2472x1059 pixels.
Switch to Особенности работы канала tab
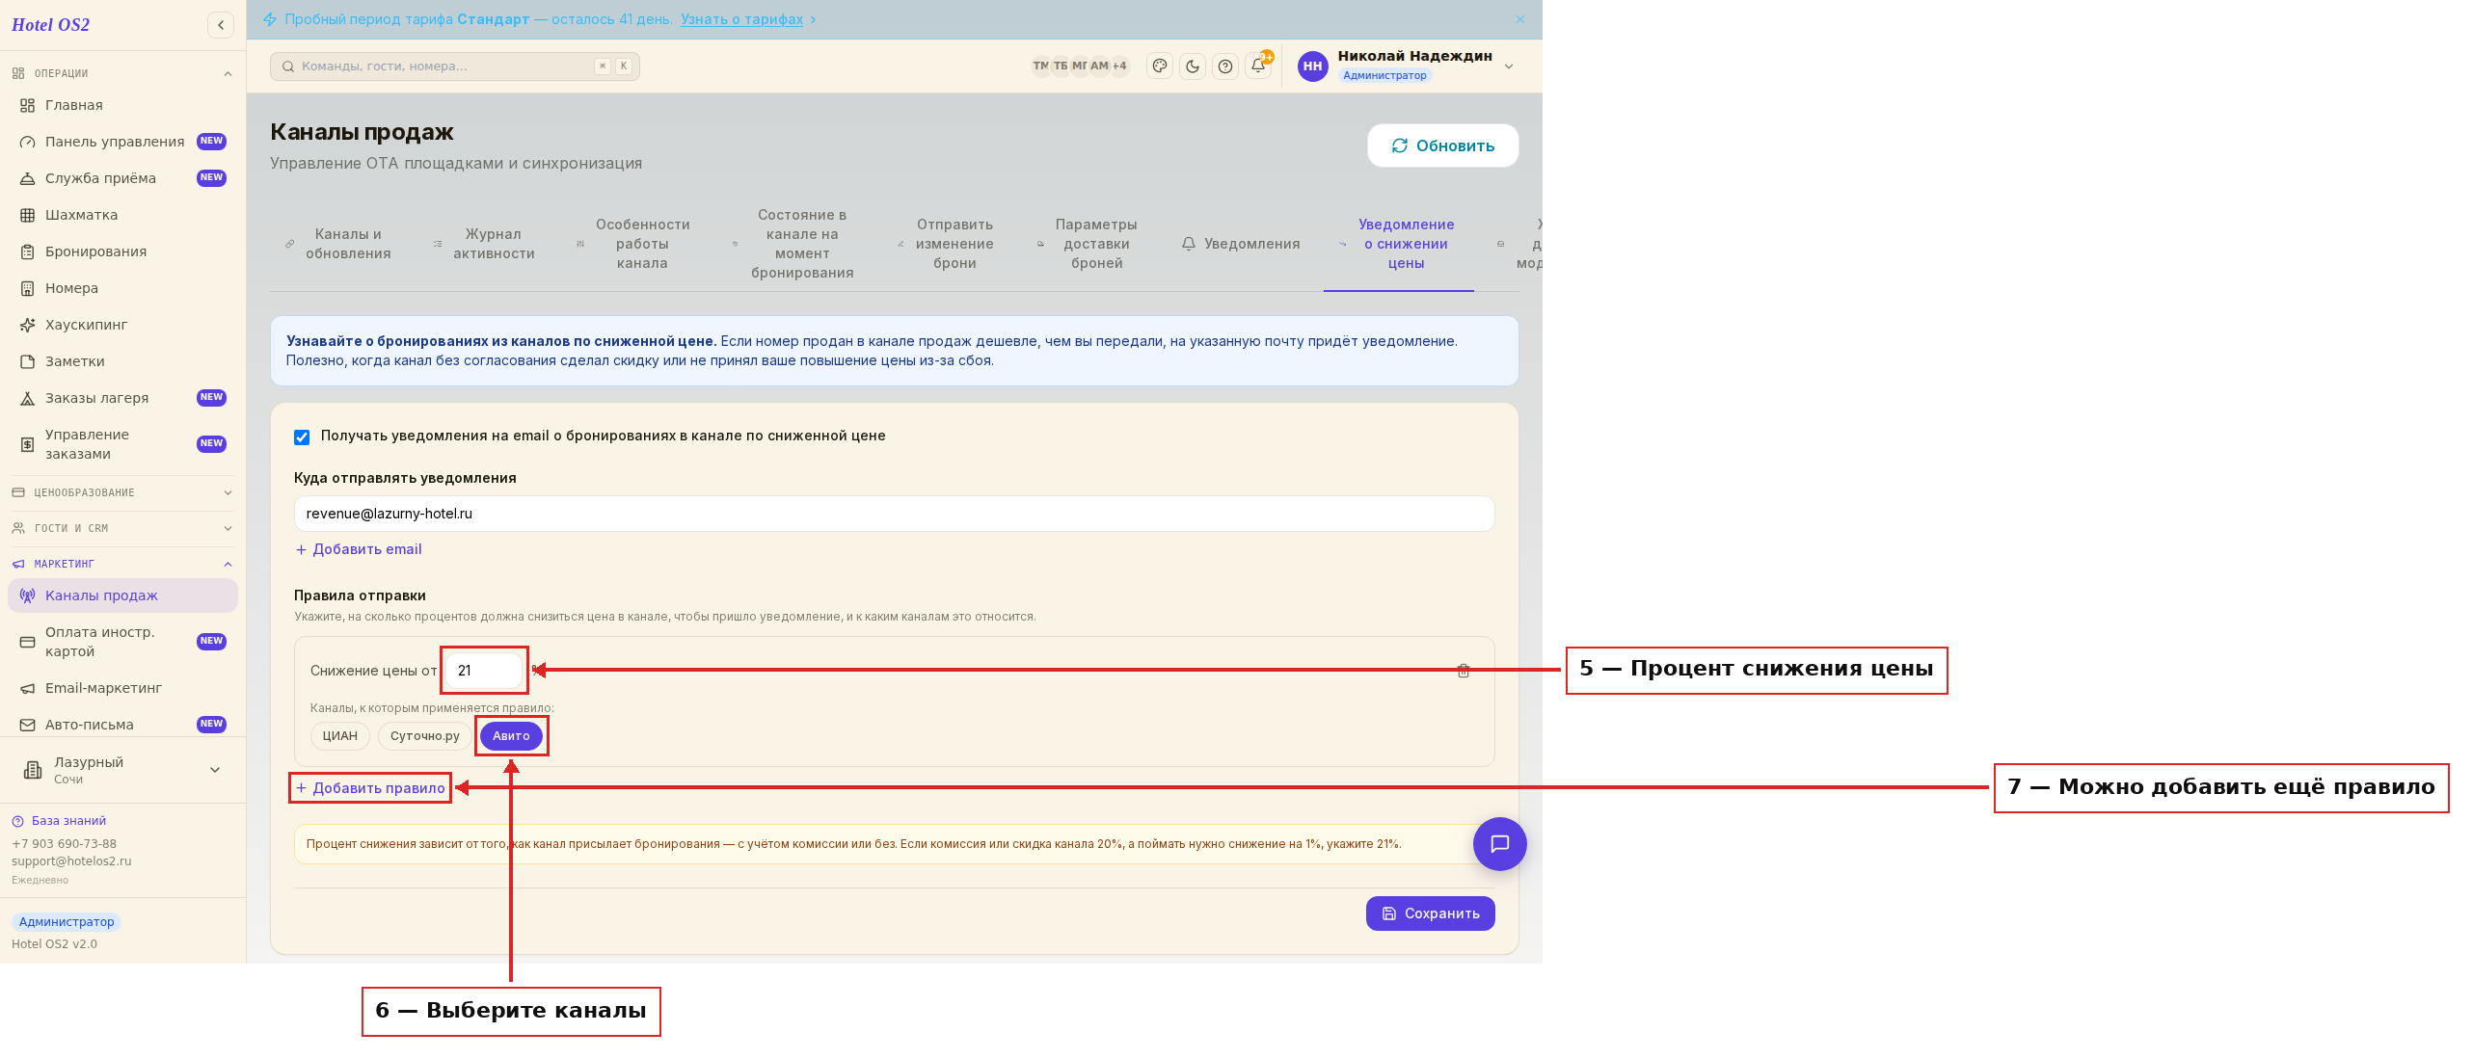pyautogui.click(x=633, y=244)
